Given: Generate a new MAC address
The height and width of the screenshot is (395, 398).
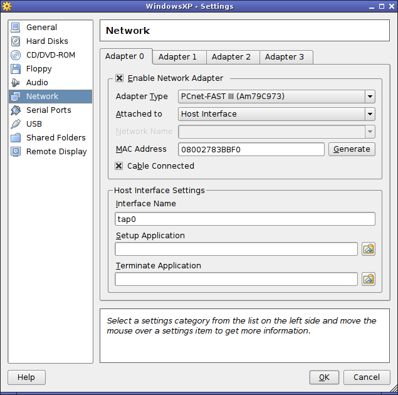Looking at the screenshot, I should 352,149.
